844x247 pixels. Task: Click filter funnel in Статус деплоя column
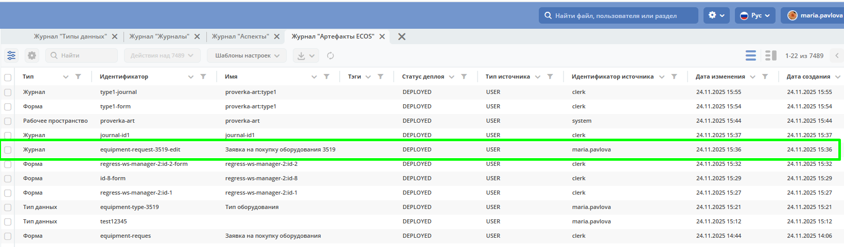coord(464,77)
